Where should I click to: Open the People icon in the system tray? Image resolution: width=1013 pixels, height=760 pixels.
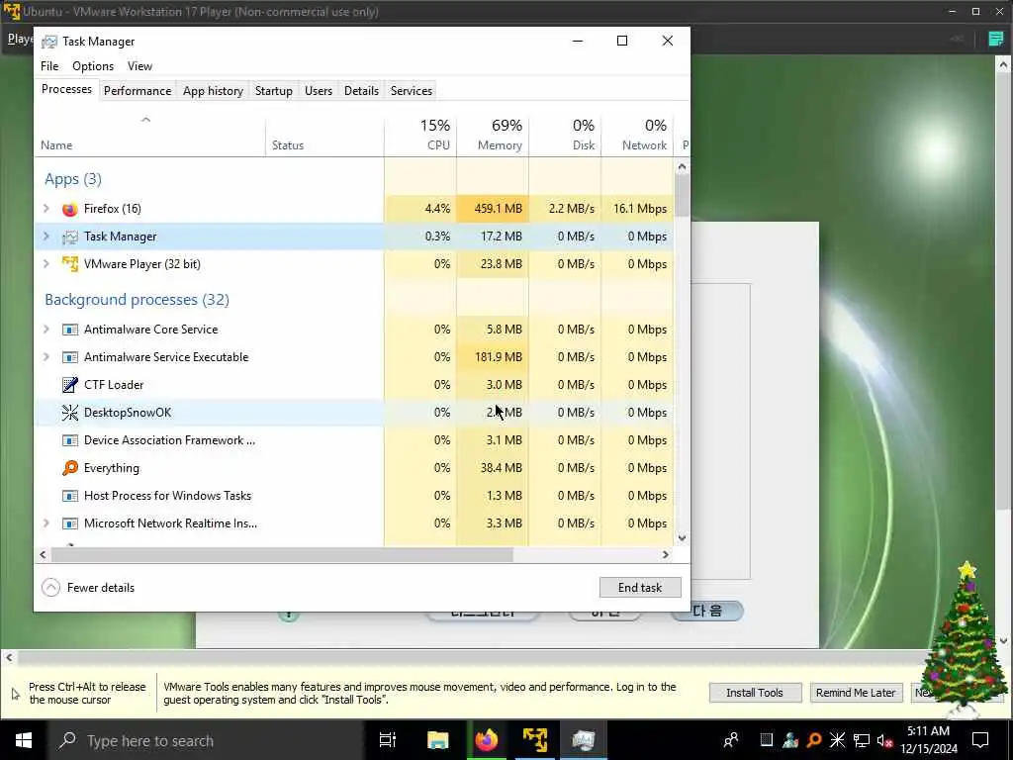tap(731, 740)
